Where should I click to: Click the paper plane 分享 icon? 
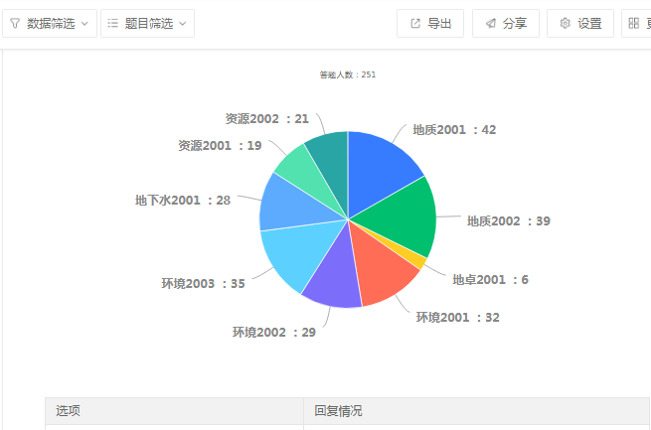pyautogui.click(x=490, y=23)
